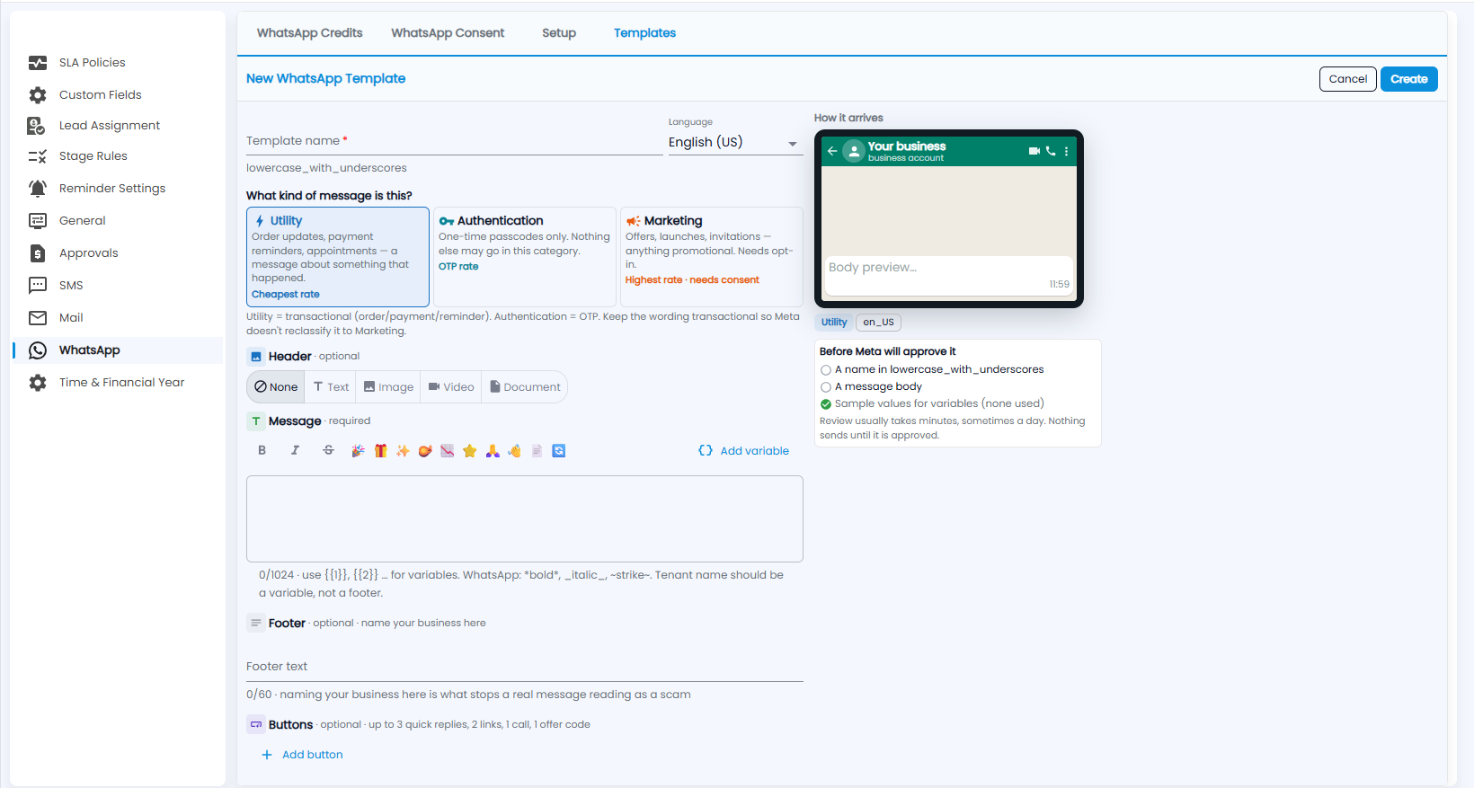Click the back arrow in phone preview
1474x788 pixels.
coord(832,151)
